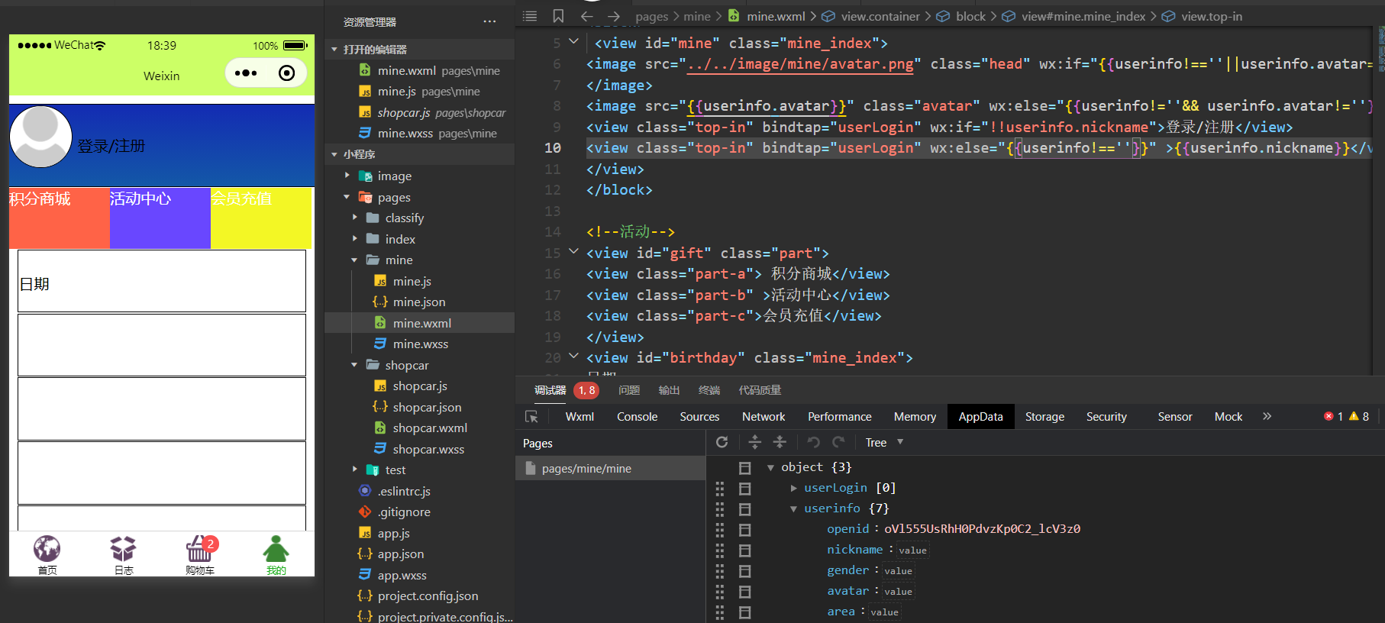Open the 购物车 cart tab icon
This screenshot has height=623, width=1385.
point(199,549)
